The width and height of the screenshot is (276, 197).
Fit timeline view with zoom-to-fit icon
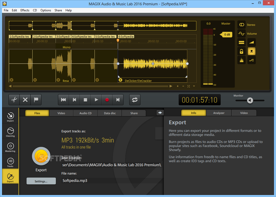click(x=189, y=86)
